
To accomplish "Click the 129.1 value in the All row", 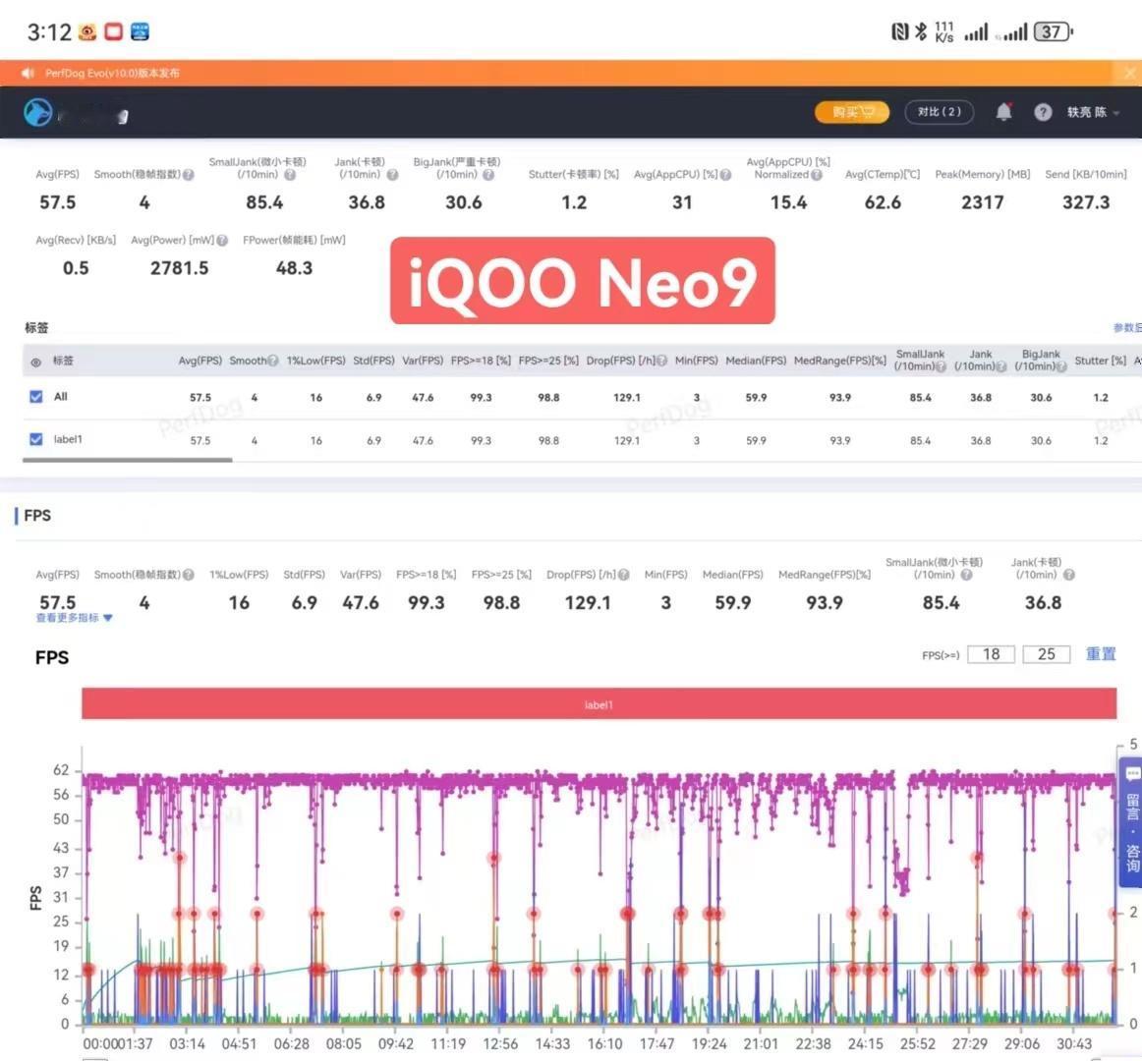I will pos(627,398).
